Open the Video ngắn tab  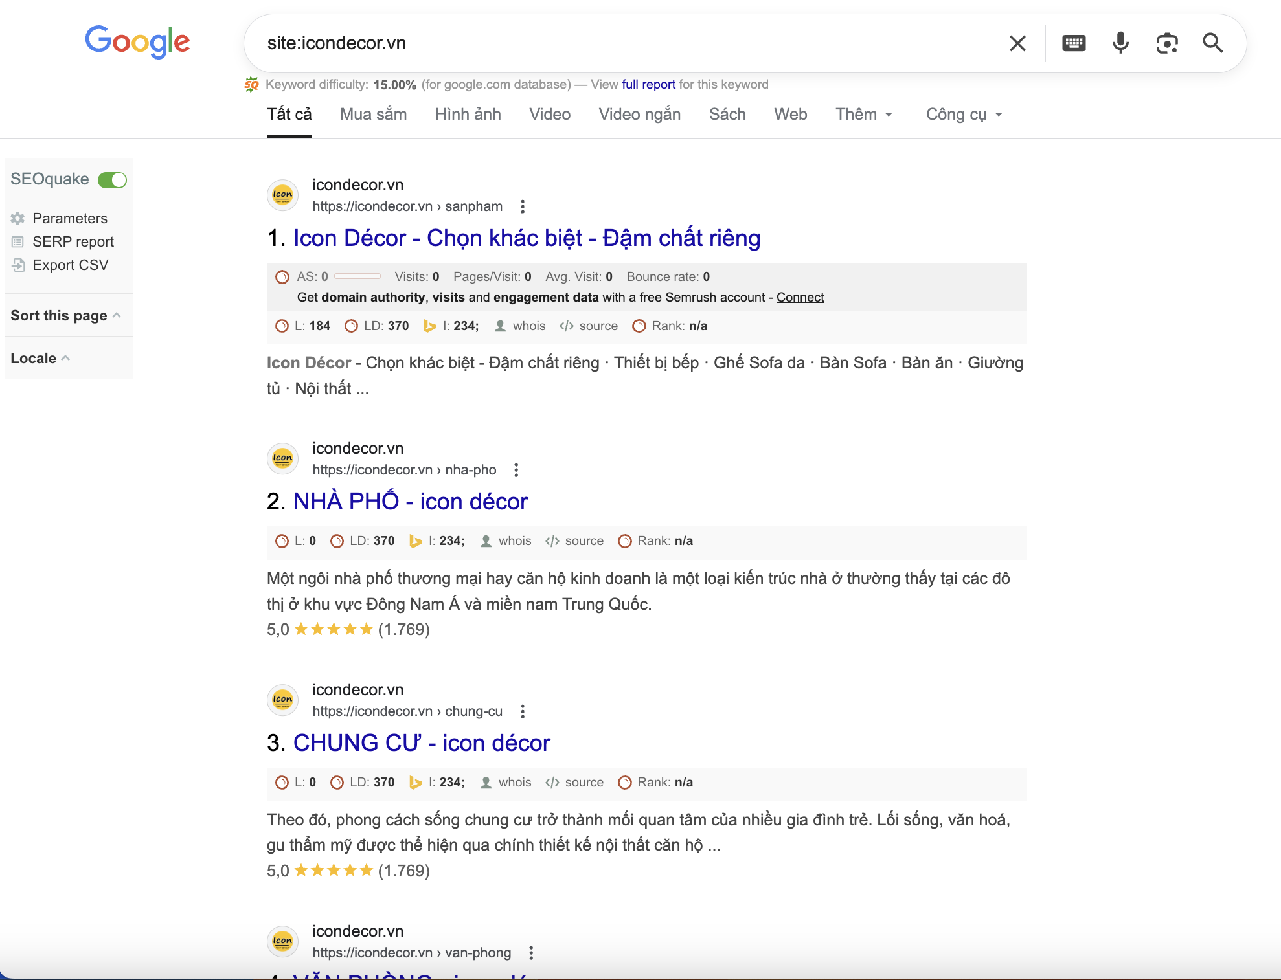pyautogui.click(x=640, y=115)
